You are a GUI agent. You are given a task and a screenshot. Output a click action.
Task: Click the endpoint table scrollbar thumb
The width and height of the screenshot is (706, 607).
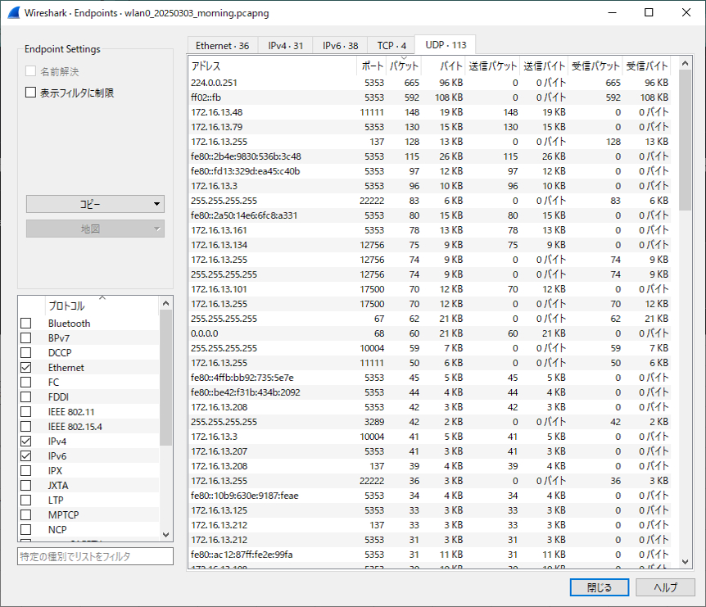pyautogui.click(x=685, y=140)
